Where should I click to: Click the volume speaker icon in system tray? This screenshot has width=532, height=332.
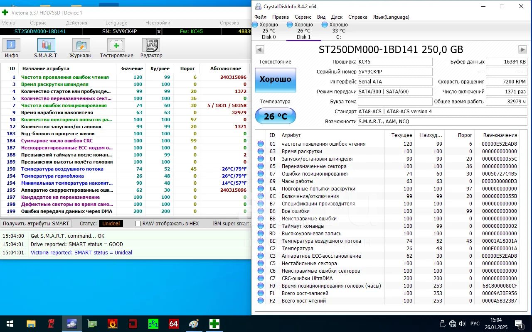tap(462, 324)
